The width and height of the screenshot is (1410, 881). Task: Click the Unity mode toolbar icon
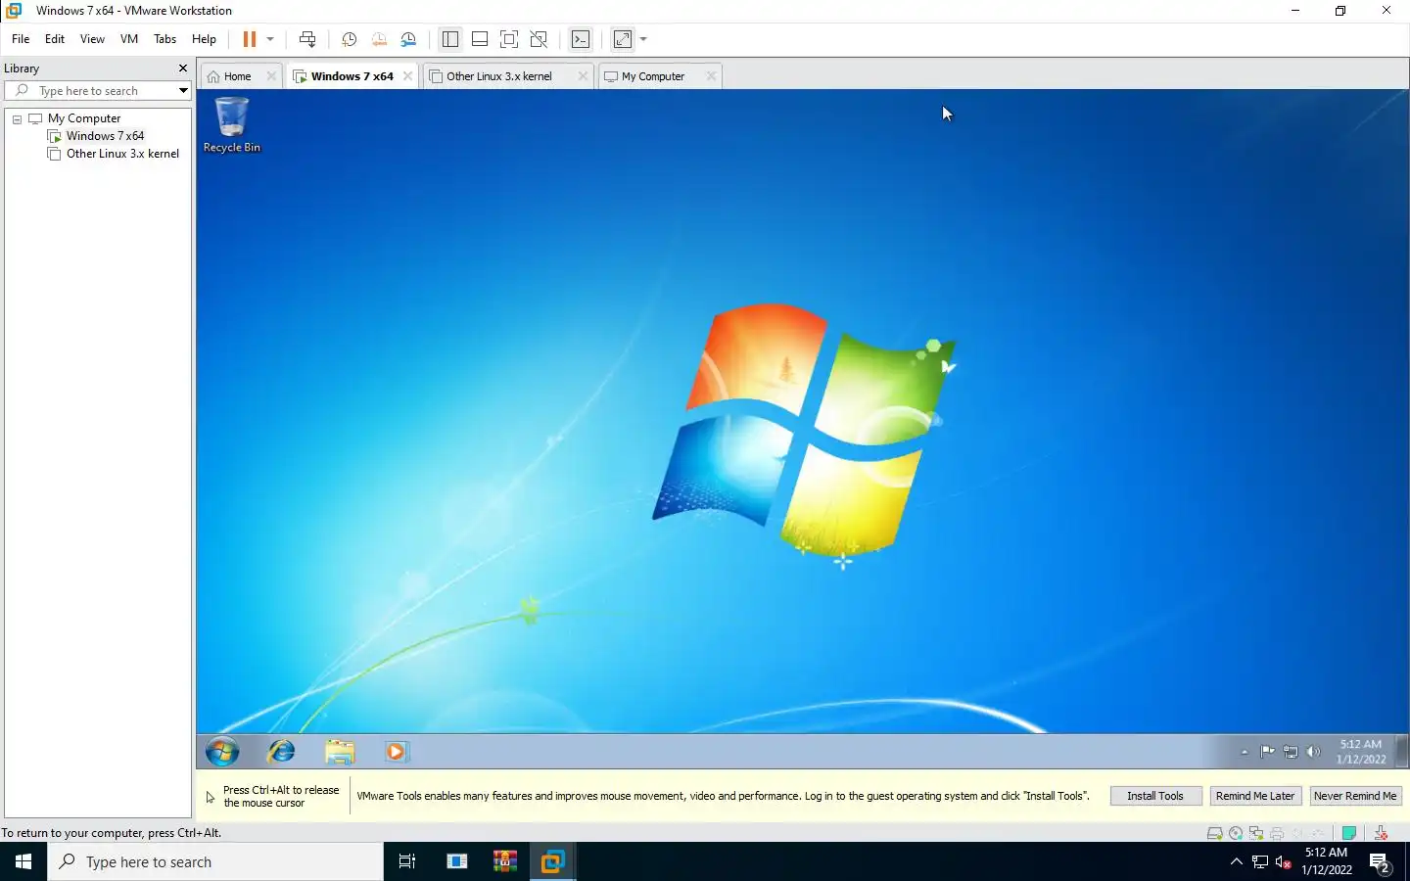539,39
